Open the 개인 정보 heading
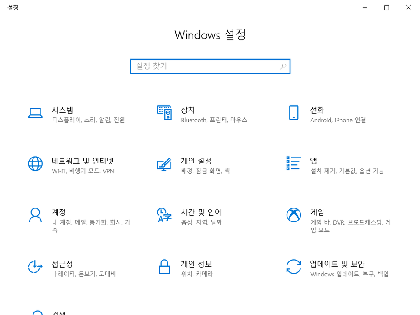The width and height of the screenshot is (420, 315). tap(197, 264)
